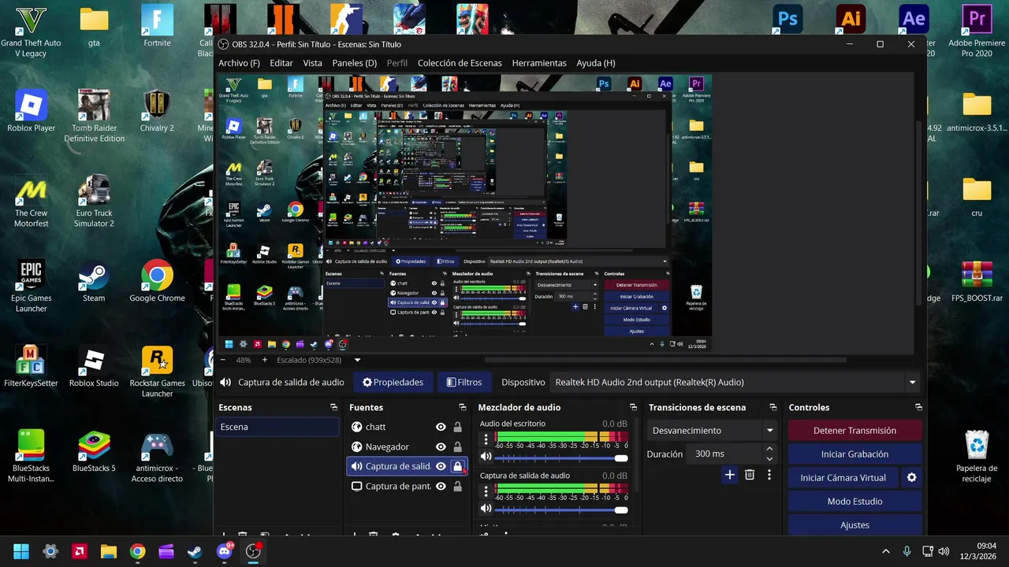Zoom out the preview with minus button
This screenshot has height=567, width=1009.
(x=222, y=360)
